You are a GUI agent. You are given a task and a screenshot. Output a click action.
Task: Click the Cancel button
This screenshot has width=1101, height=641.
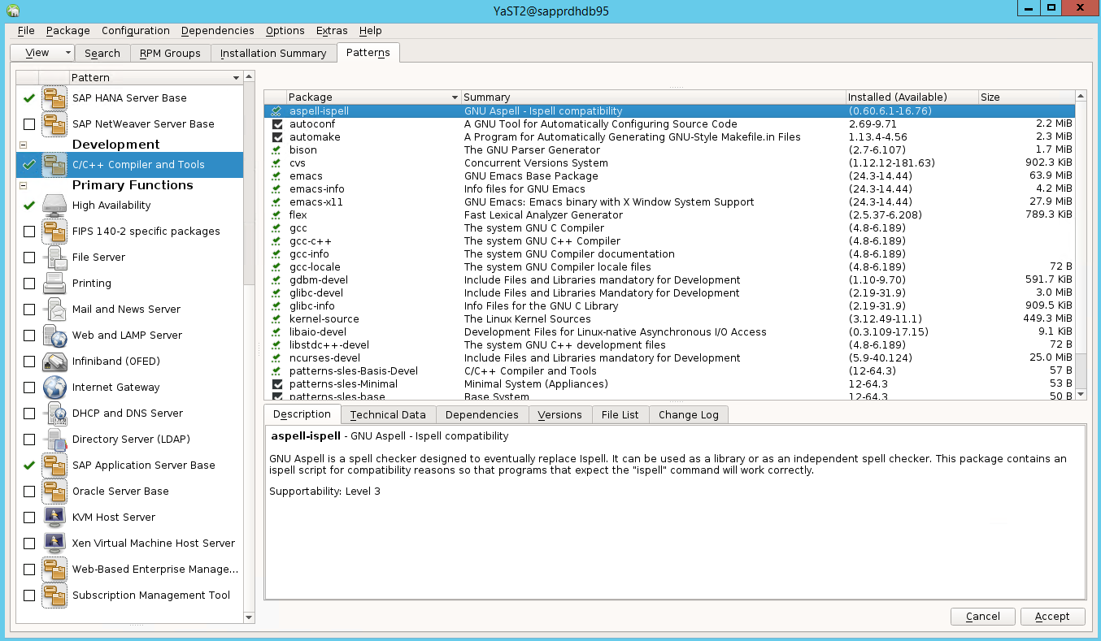[x=982, y=616]
